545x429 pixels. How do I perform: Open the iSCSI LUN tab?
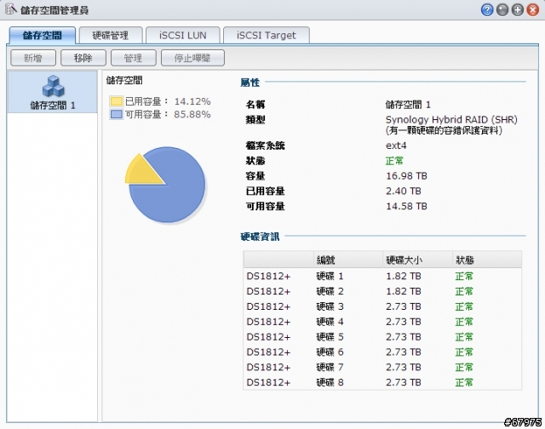click(x=183, y=36)
